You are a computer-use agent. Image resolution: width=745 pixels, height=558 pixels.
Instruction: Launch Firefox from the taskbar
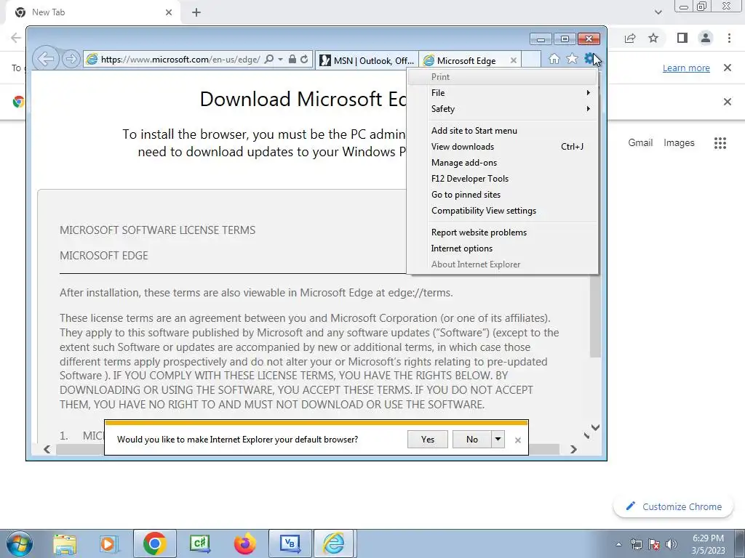pyautogui.click(x=244, y=543)
